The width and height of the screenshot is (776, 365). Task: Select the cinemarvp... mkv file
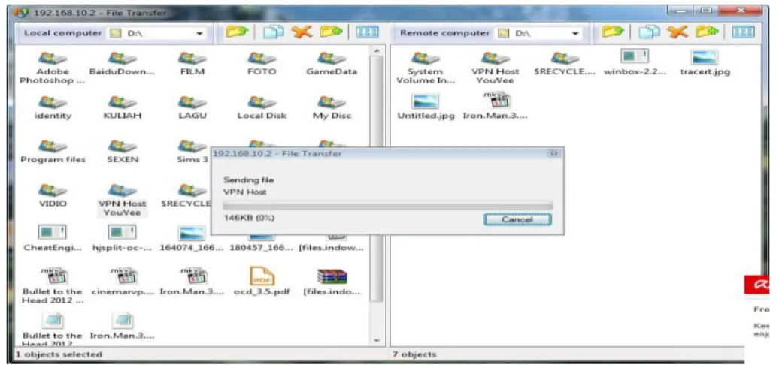(123, 282)
